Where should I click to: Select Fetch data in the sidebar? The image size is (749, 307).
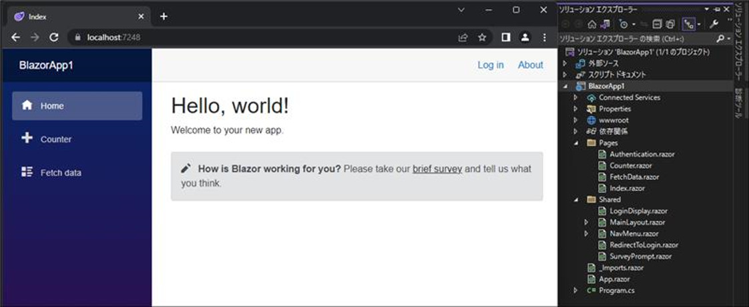coord(60,173)
